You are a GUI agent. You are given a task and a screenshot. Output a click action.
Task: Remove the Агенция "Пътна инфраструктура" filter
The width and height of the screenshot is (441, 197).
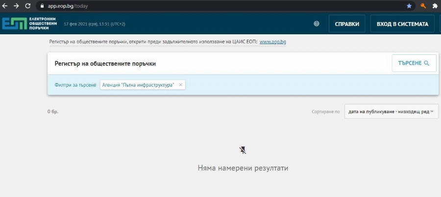(x=180, y=85)
